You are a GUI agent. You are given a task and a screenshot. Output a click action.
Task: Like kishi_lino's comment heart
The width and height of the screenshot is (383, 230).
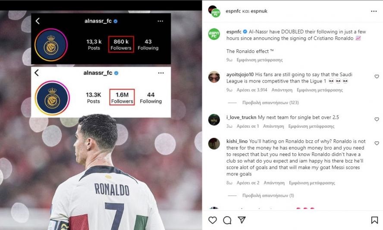coord(377,143)
